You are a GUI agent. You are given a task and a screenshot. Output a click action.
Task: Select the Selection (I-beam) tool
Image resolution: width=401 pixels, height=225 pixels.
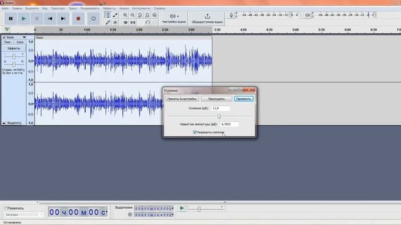(108, 15)
